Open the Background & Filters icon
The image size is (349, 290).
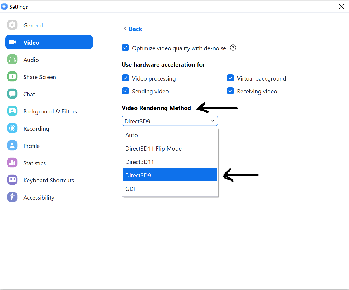click(x=12, y=111)
